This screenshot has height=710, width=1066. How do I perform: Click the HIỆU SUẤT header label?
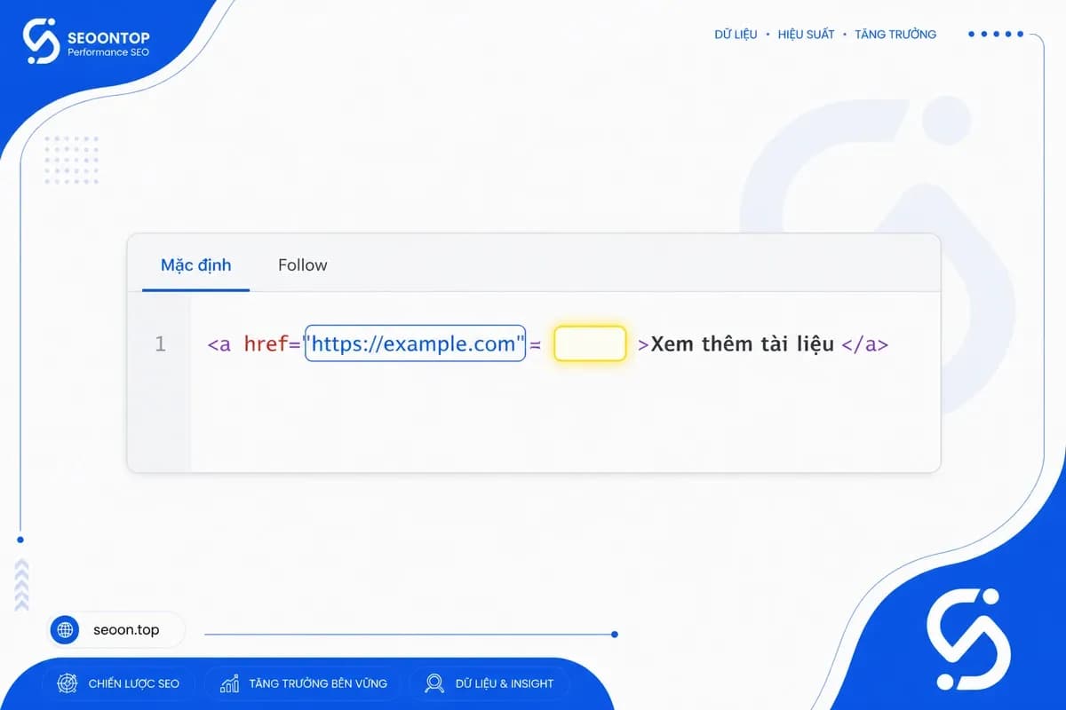click(806, 35)
